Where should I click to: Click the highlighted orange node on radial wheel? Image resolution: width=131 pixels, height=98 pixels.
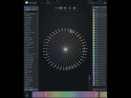tap(71, 31)
